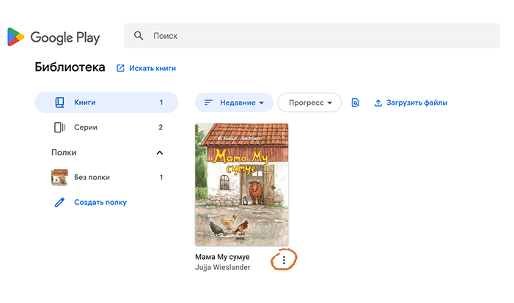Select the Книги sidebar item
Screen dimensions: 514x303
(x=106, y=102)
